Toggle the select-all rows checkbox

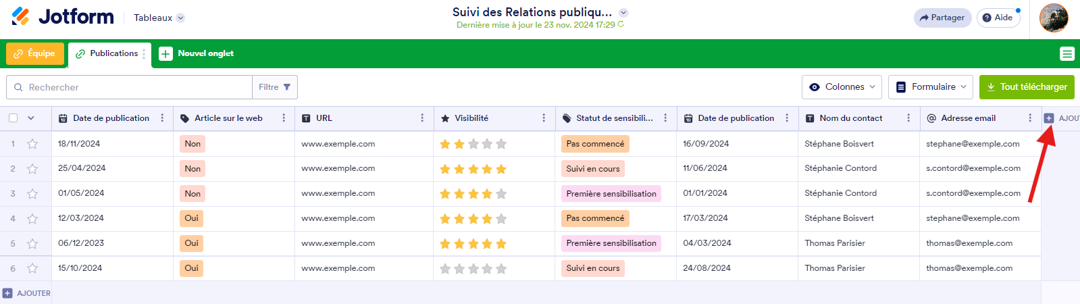tap(14, 118)
